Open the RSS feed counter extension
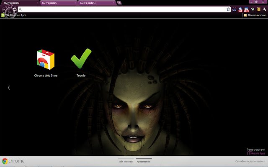The height and width of the screenshot is (167, 268). (x=240, y=9)
